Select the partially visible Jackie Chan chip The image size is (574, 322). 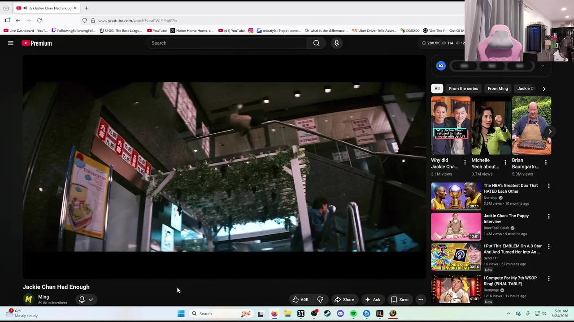pos(526,89)
